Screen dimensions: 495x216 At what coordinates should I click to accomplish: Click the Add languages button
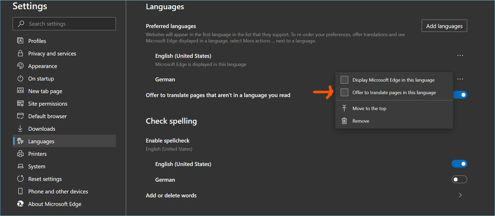(444, 26)
